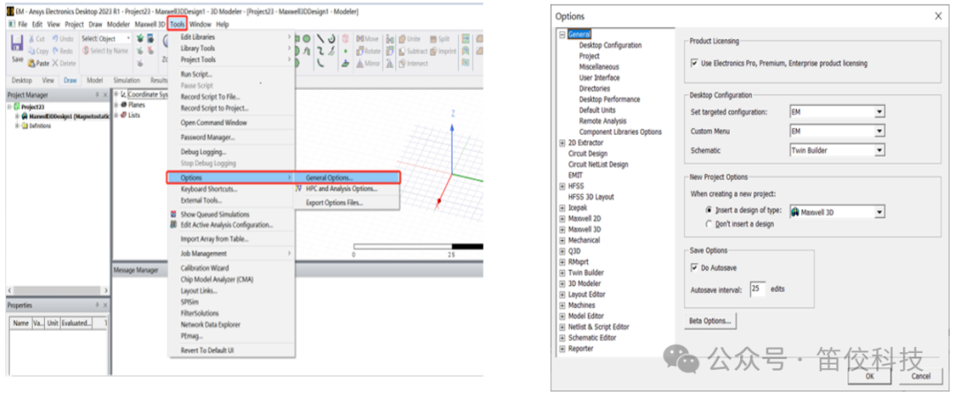Viewport: 955px width, 398px height.
Task: Toggle the Do Autosave checkbox
Action: (694, 267)
